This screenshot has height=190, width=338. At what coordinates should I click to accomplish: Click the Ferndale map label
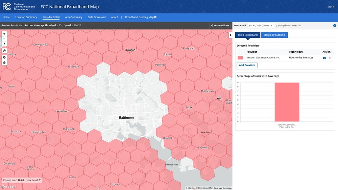coord(115,184)
